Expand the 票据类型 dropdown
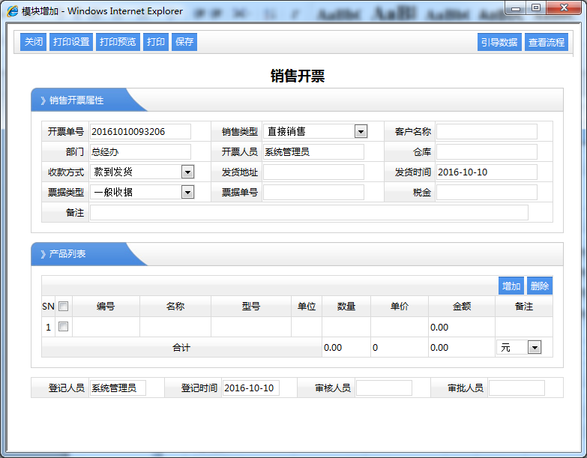The height and width of the screenshot is (458, 587). click(x=187, y=192)
